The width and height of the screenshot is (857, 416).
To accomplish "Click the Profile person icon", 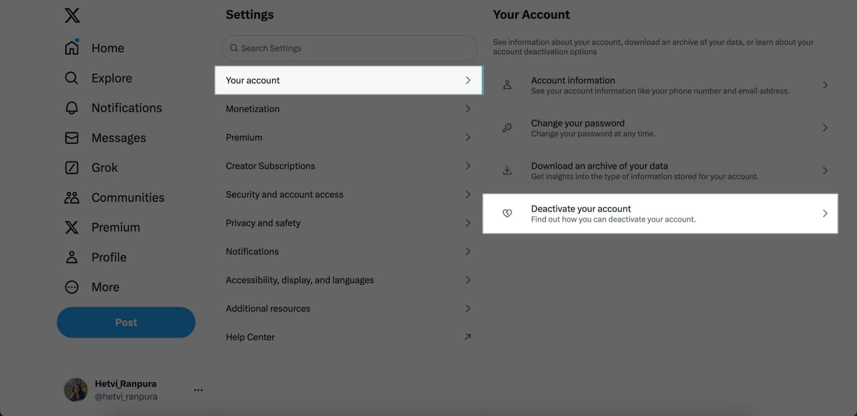I will (71, 257).
